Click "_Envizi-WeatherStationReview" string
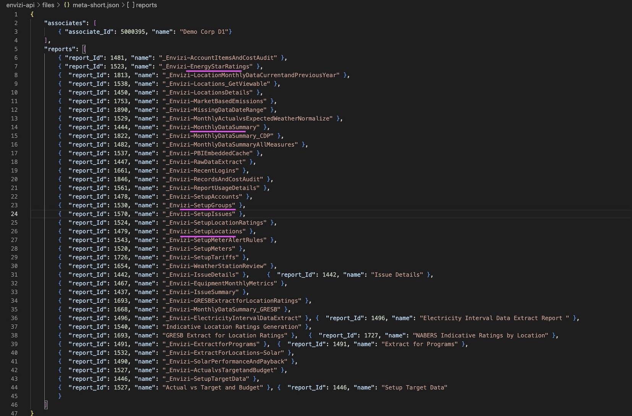 coord(214,266)
